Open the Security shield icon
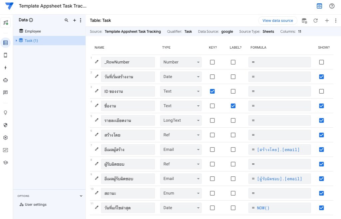The width and height of the screenshot is (341, 219). tap(6, 125)
